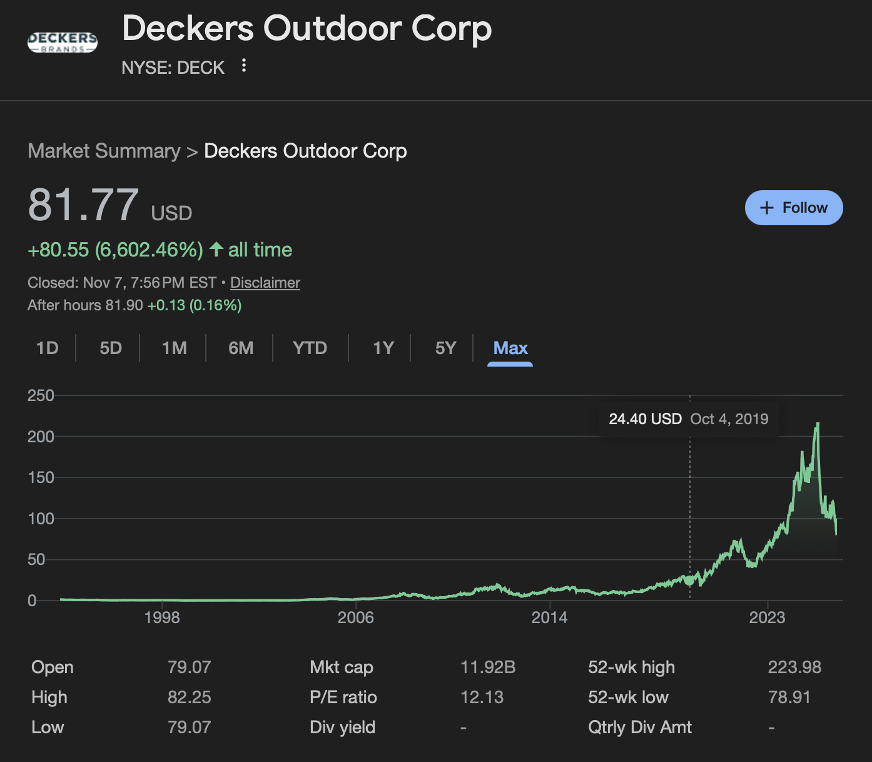Select the Max range tab
This screenshot has height=762, width=872.
point(510,348)
